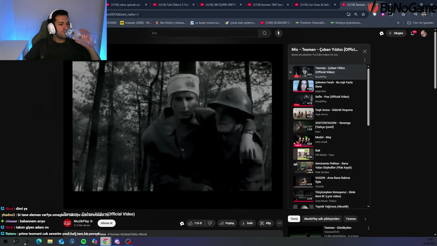Image resolution: width=437 pixels, height=246 pixels.
Task: Click the YouTube search magnifier icon
Action: [x=265, y=33]
